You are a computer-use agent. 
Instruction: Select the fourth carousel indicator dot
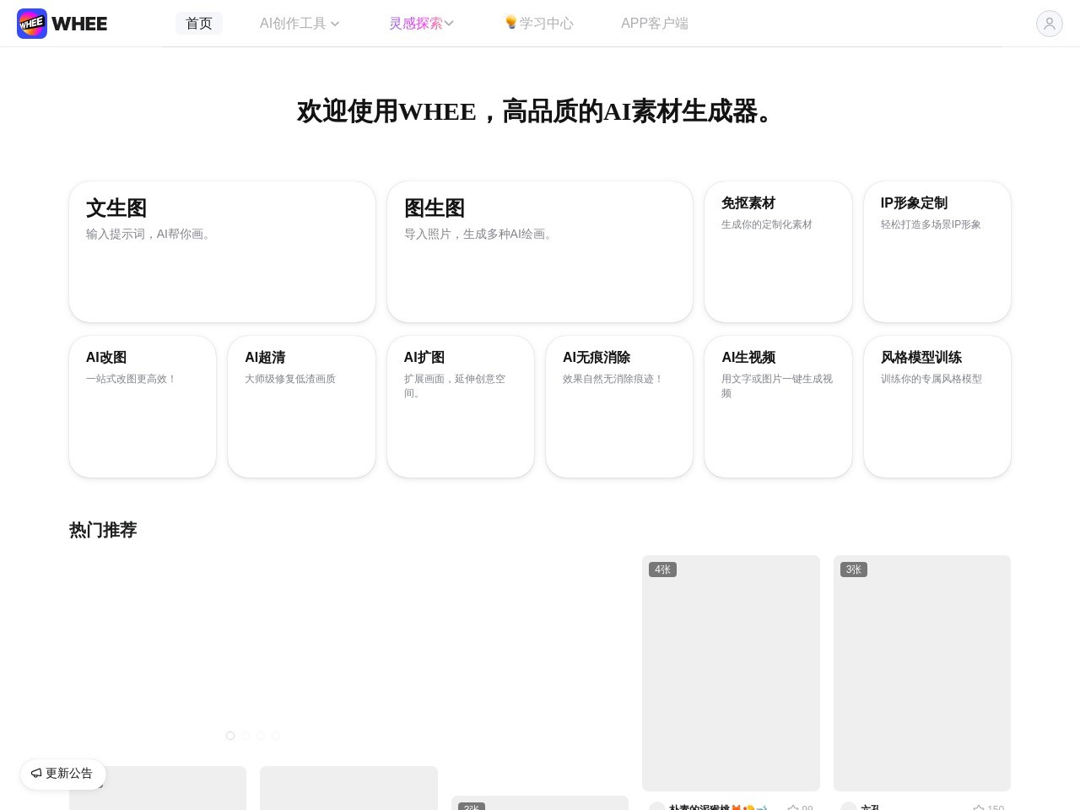click(x=276, y=736)
